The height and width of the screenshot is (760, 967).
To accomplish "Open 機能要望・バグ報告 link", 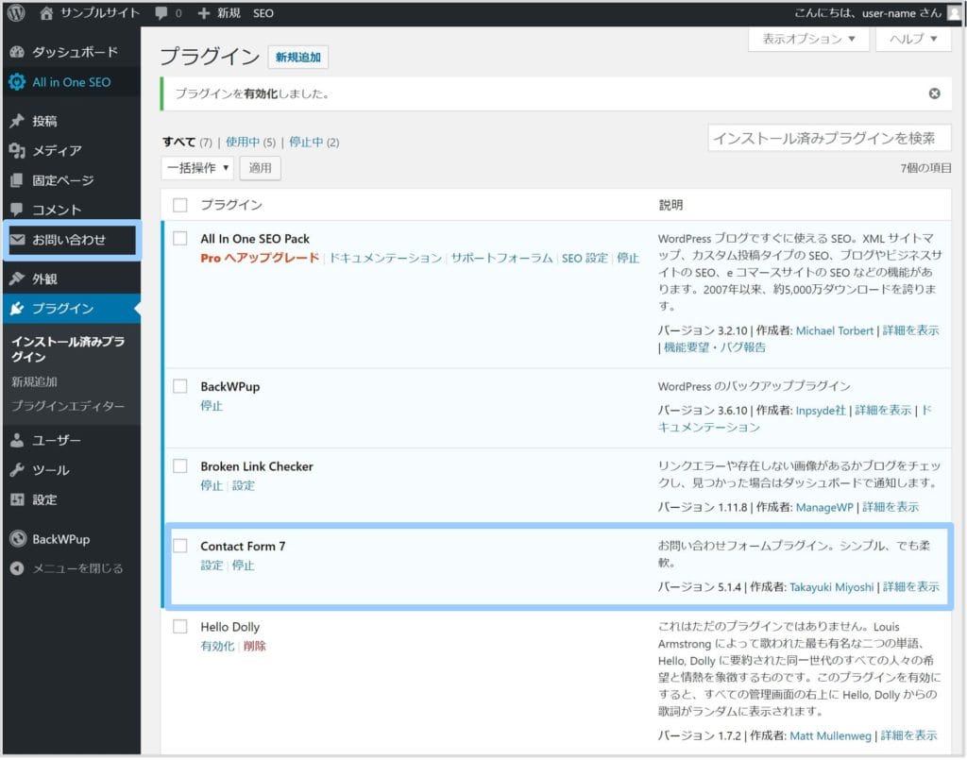I will (x=714, y=347).
